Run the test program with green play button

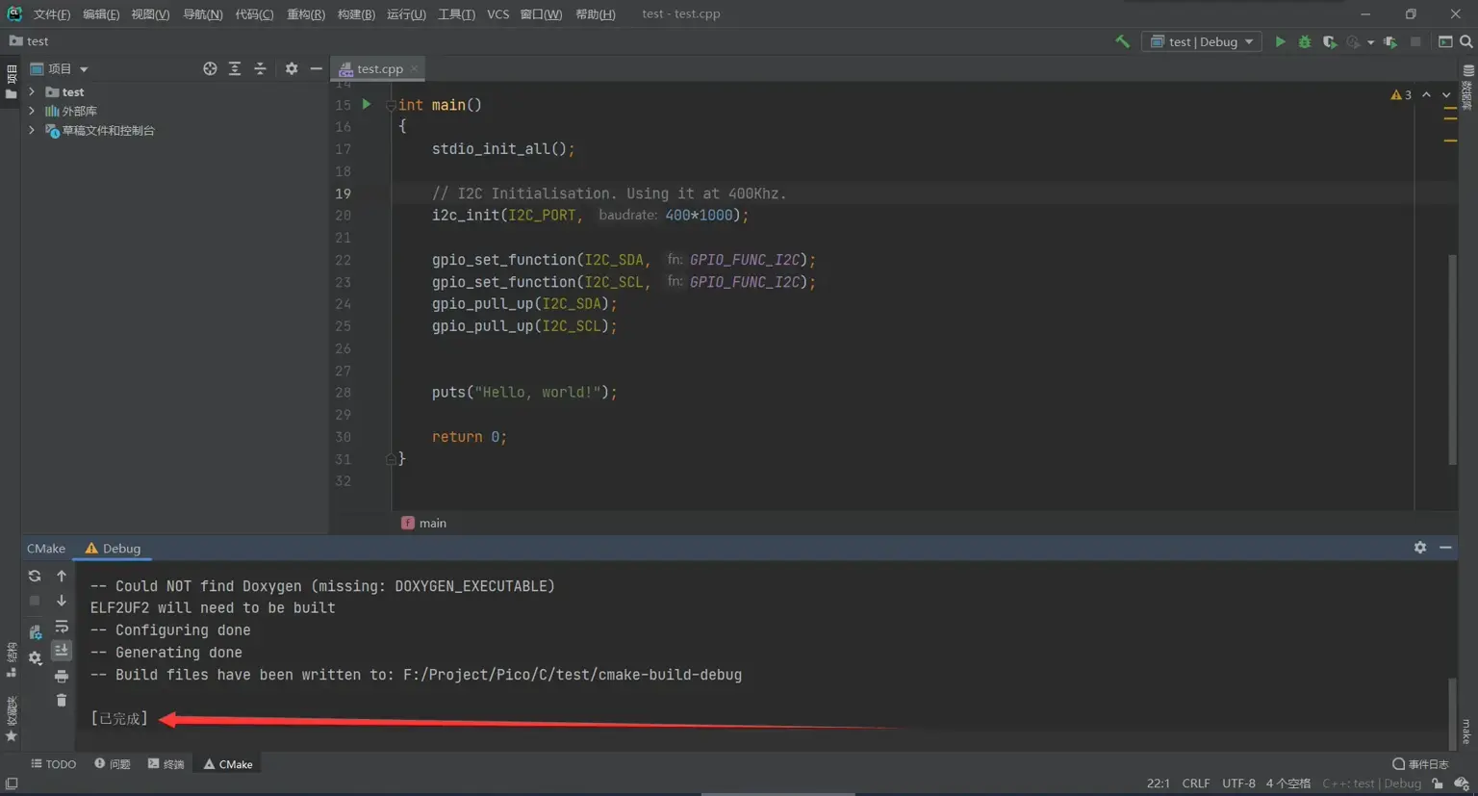click(1280, 41)
